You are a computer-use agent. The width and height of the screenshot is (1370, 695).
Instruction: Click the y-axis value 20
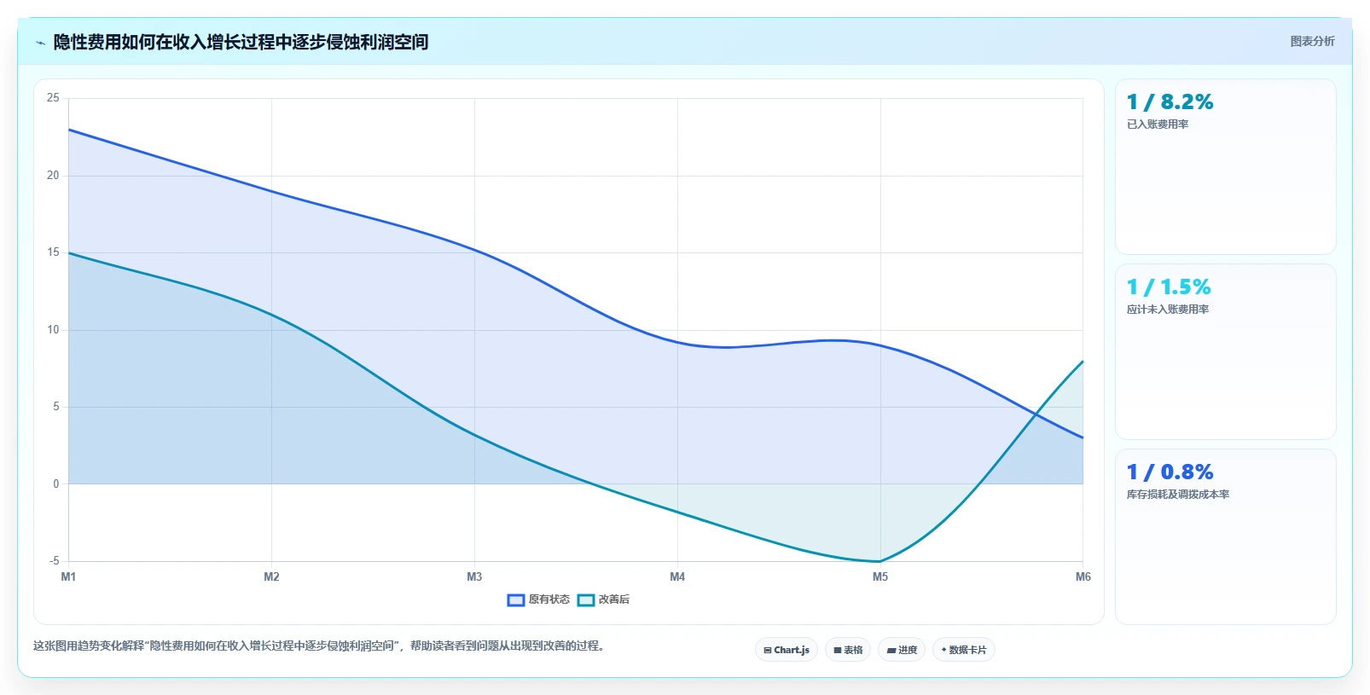pyautogui.click(x=53, y=176)
